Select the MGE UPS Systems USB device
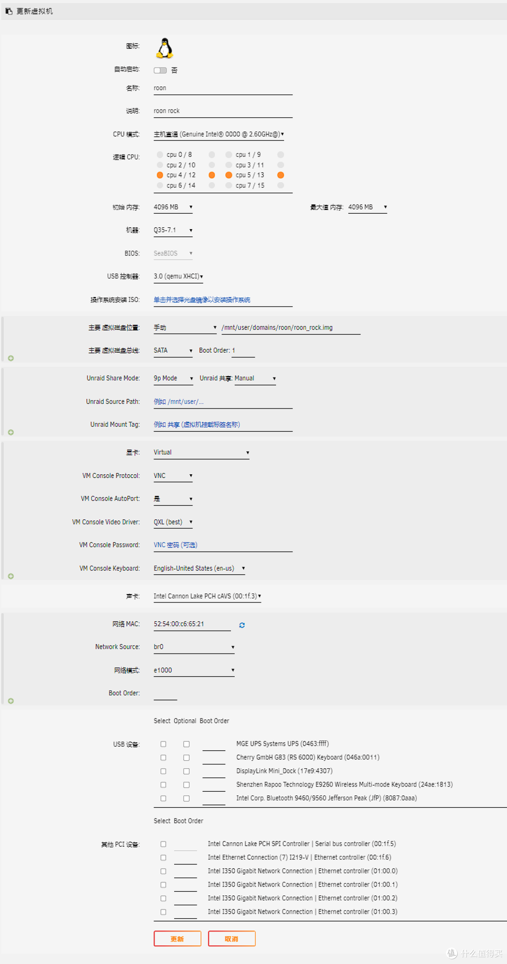This screenshot has width=507, height=964. click(x=163, y=744)
